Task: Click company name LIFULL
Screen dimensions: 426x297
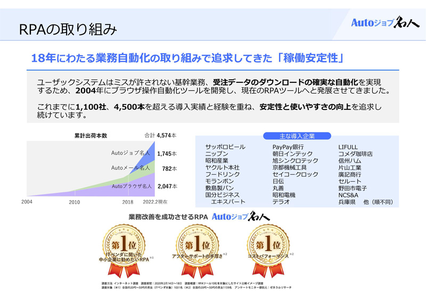Action: pyautogui.click(x=348, y=147)
